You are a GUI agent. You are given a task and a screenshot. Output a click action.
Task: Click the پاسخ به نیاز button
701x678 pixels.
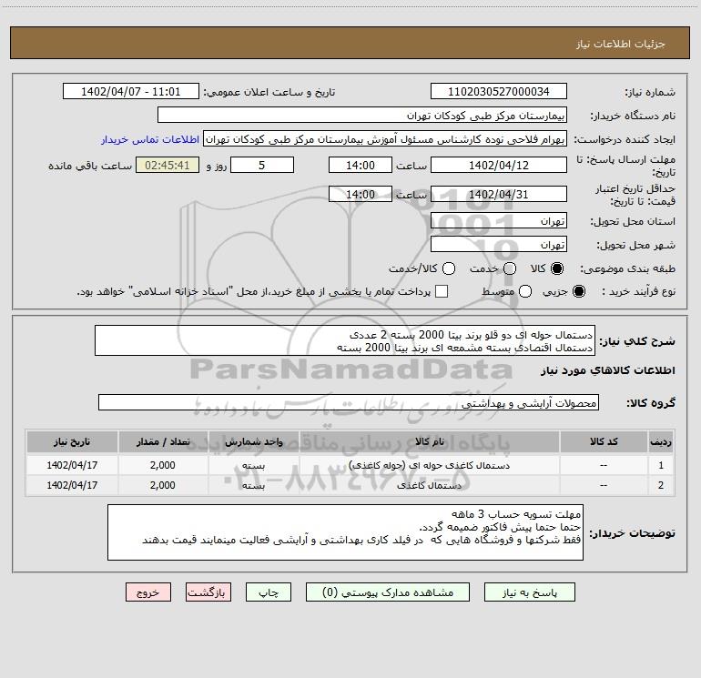(529, 592)
